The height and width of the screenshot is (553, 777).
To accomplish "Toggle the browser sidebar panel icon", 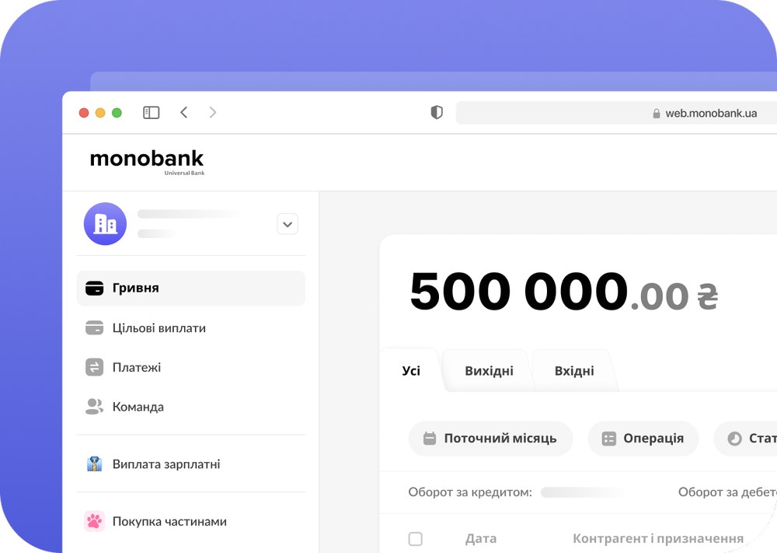I will pyautogui.click(x=152, y=113).
